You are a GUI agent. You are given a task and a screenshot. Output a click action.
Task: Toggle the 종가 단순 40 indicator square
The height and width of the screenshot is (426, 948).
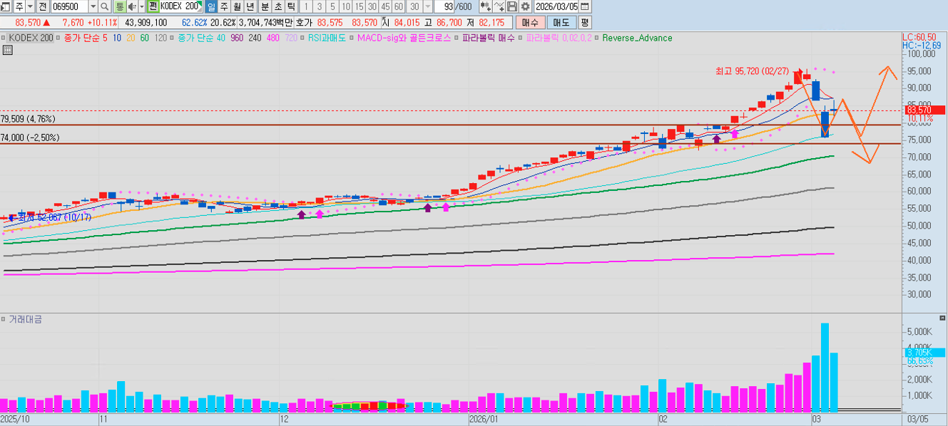(172, 38)
